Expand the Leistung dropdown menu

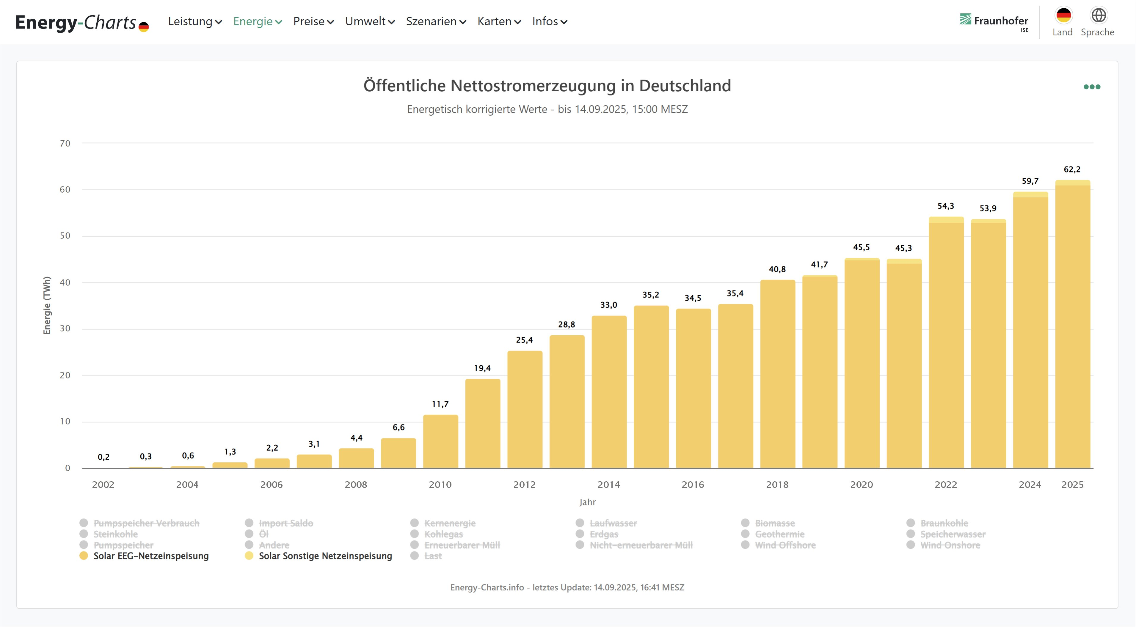(x=194, y=22)
